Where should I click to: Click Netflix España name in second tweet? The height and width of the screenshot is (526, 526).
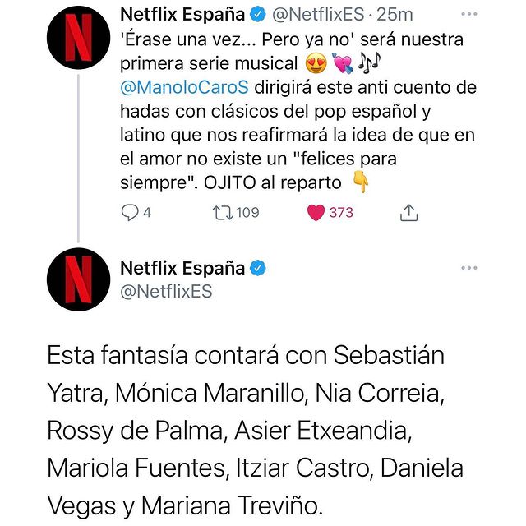click(x=182, y=268)
